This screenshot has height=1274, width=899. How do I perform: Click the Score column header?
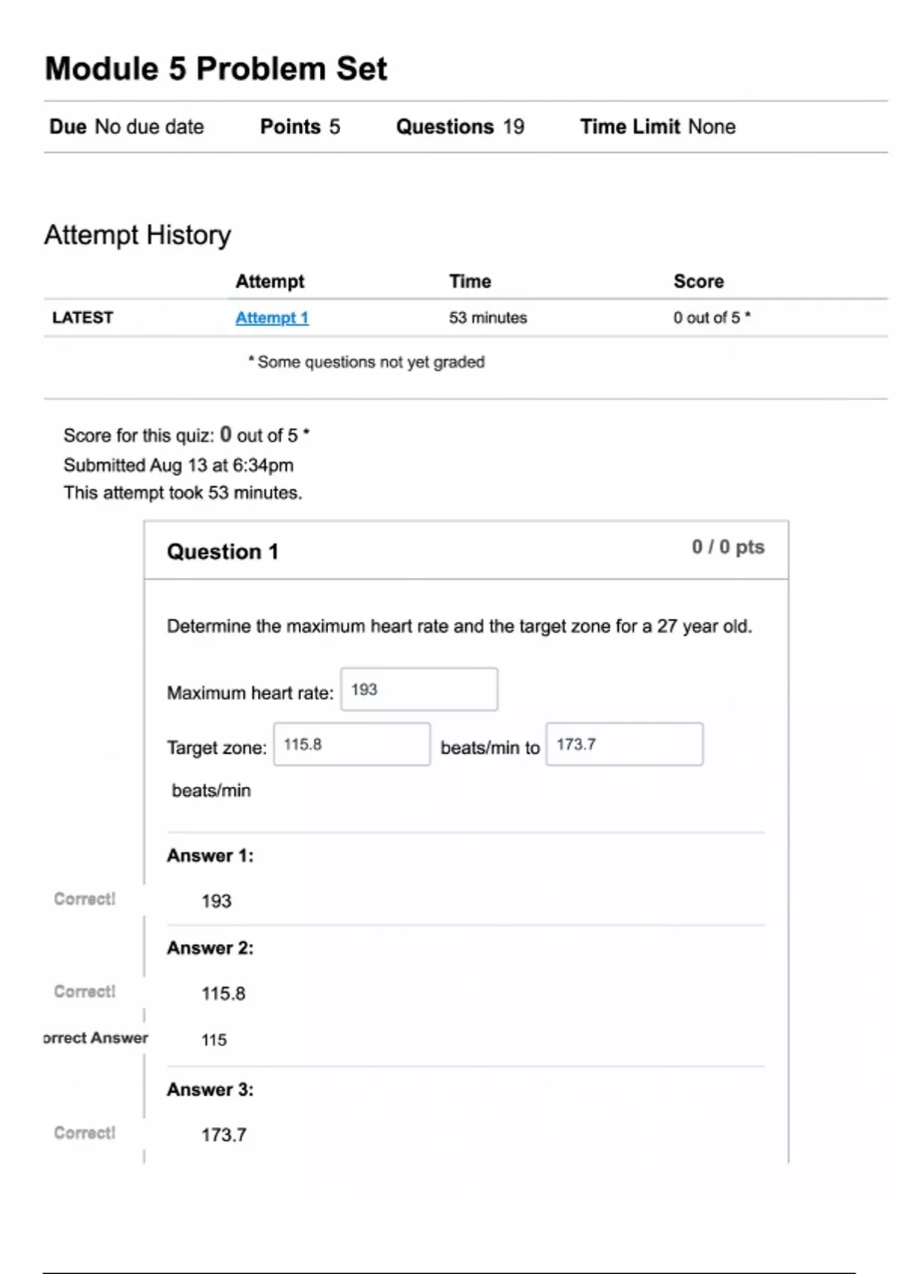pyautogui.click(x=698, y=281)
